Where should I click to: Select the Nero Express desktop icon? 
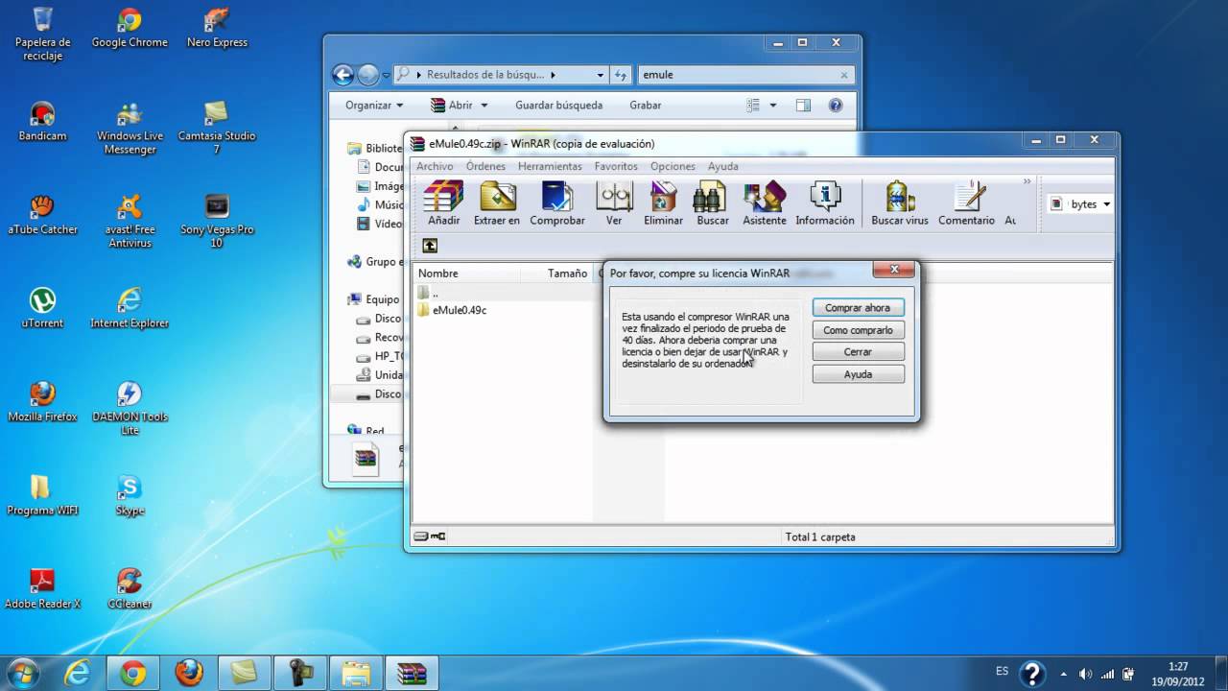(216, 27)
